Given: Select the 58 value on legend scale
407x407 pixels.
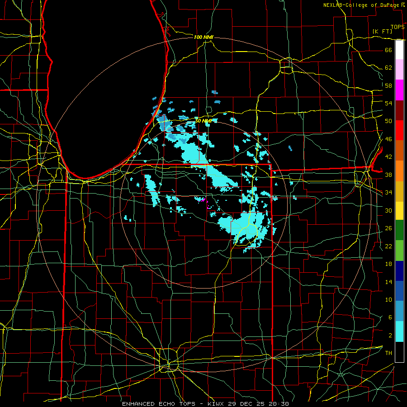Looking at the screenshot, I should 388,85.
